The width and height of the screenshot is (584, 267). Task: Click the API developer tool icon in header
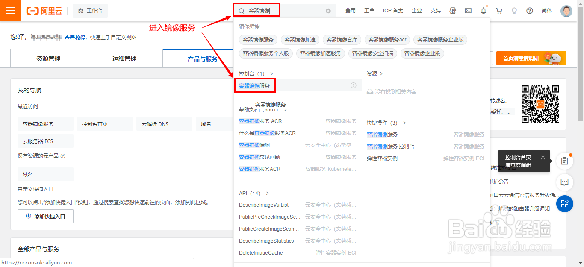[453, 11]
